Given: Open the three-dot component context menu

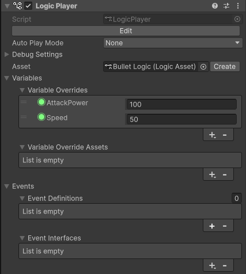Looking at the screenshot, I should click(238, 6).
